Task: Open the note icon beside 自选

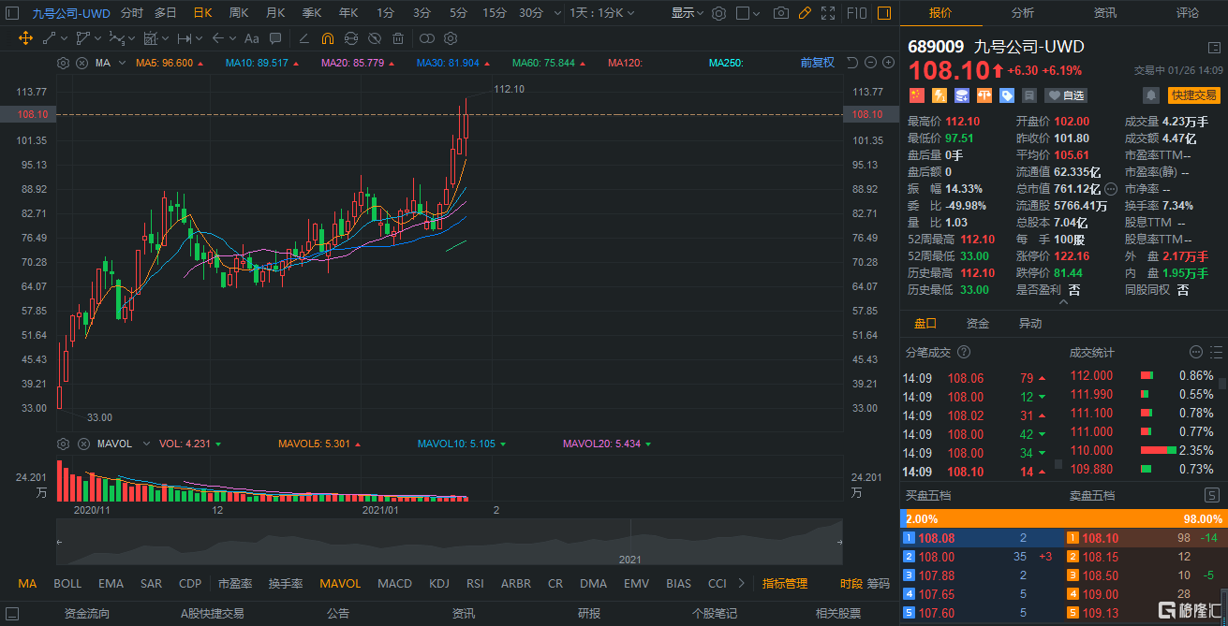Action: click(1029, 95)
